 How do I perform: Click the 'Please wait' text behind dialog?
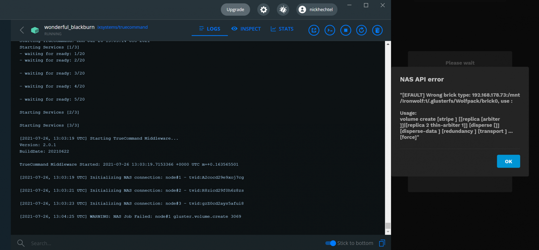coord(460,63)
